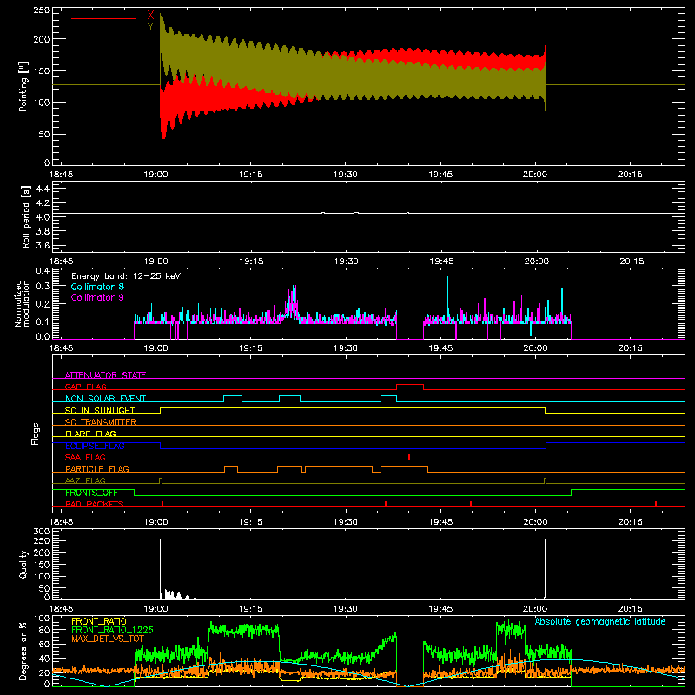Image resolution: width=695 pixels, height=695 pixels.
Task: Click the ECLIPSE_FLAG label
Action: point(95,446)
